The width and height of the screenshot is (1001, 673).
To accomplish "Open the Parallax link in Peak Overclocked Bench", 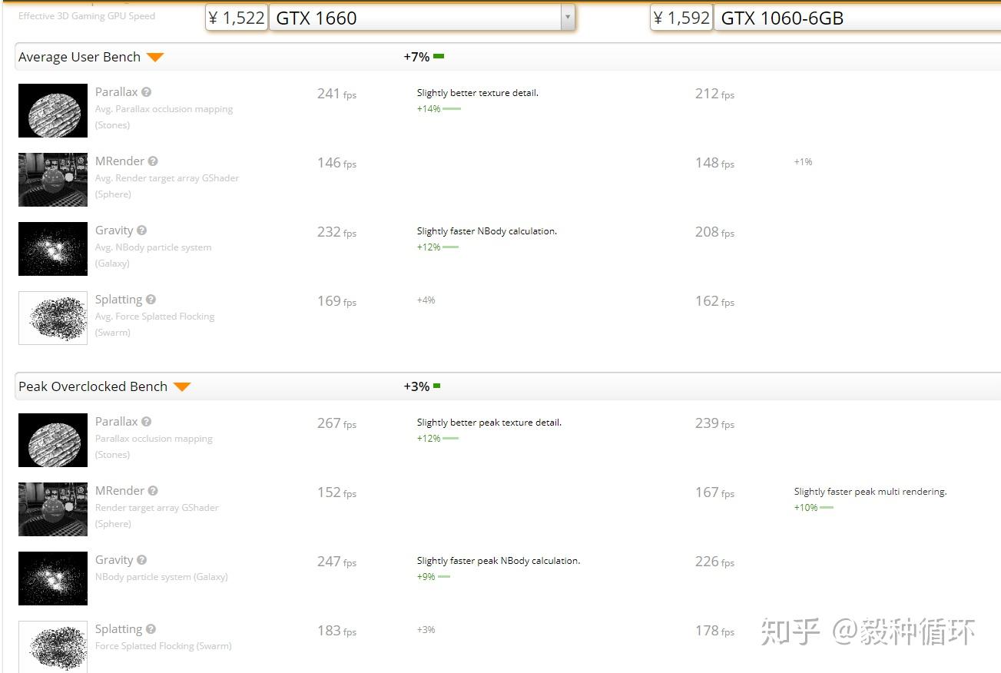I will [x=117, y=422].
